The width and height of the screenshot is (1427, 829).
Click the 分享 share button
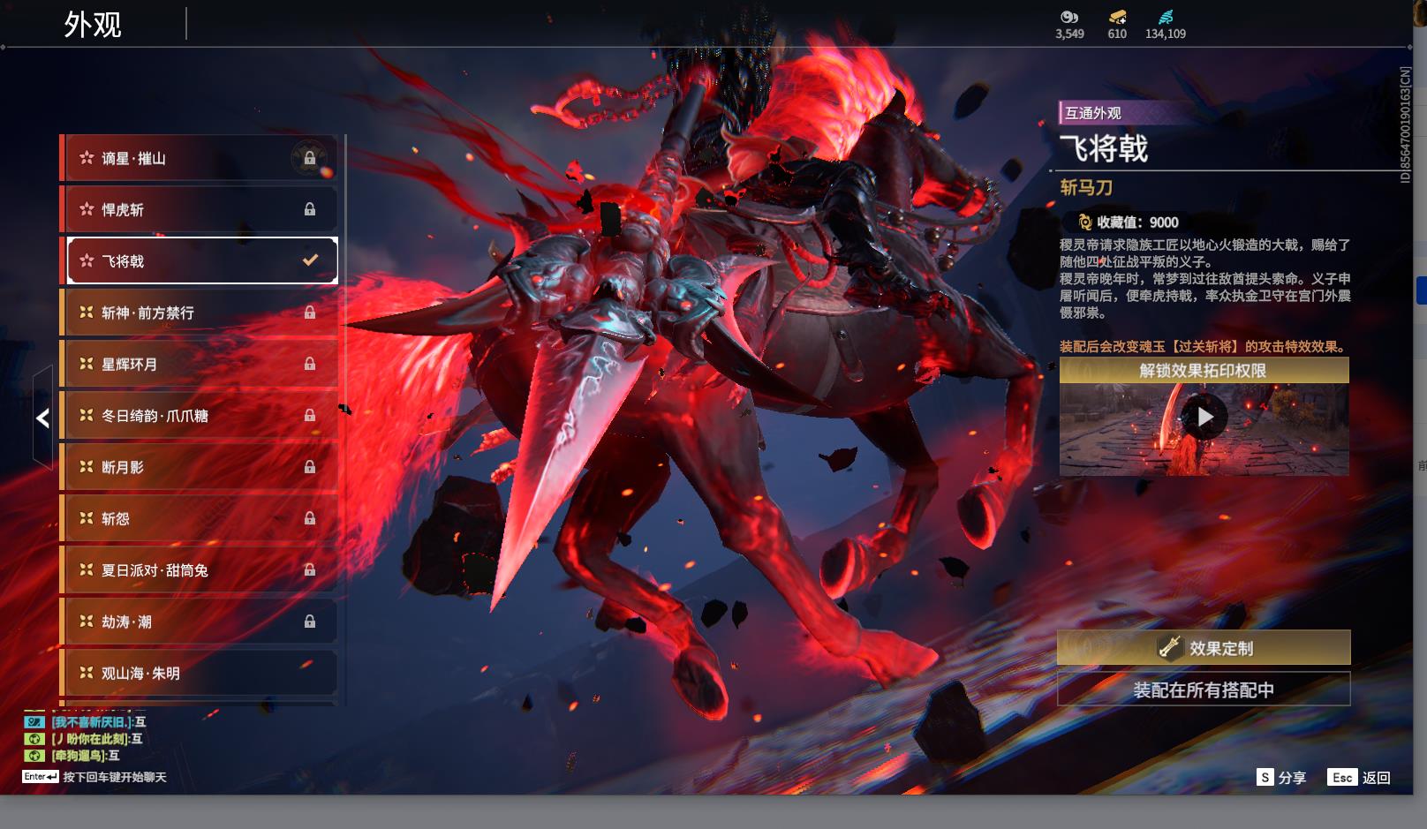click(x=1281, y=777)
